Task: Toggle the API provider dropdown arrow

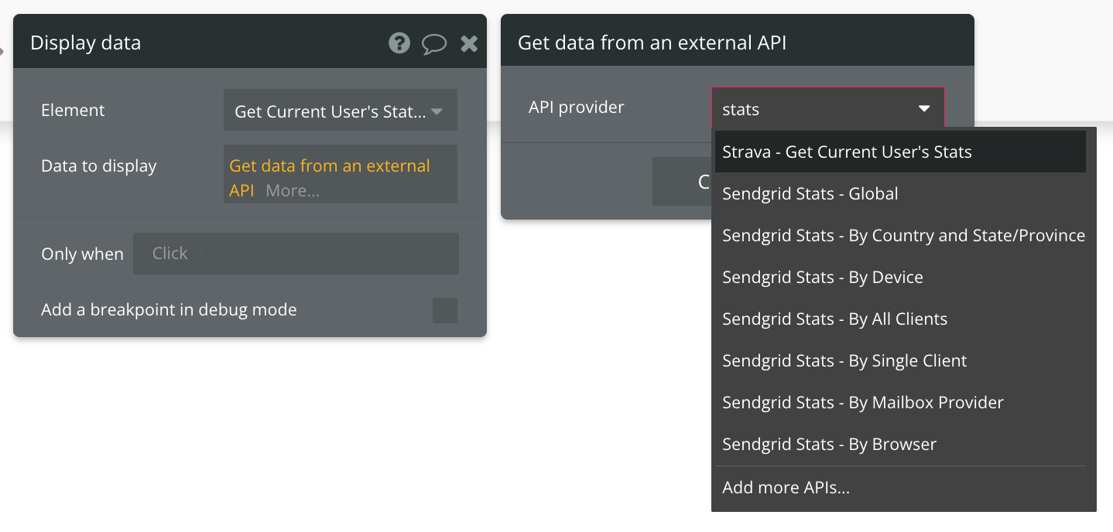Action: [924, 109]
